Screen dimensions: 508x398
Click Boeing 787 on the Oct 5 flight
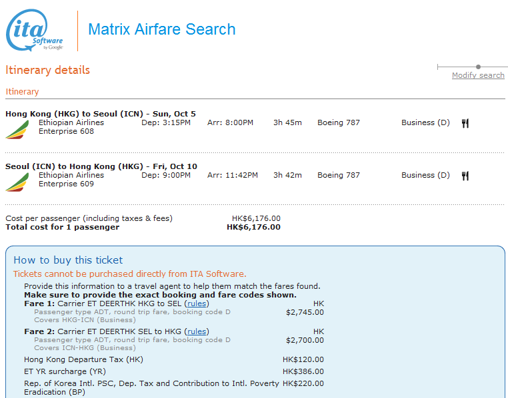tap(338, 122)
